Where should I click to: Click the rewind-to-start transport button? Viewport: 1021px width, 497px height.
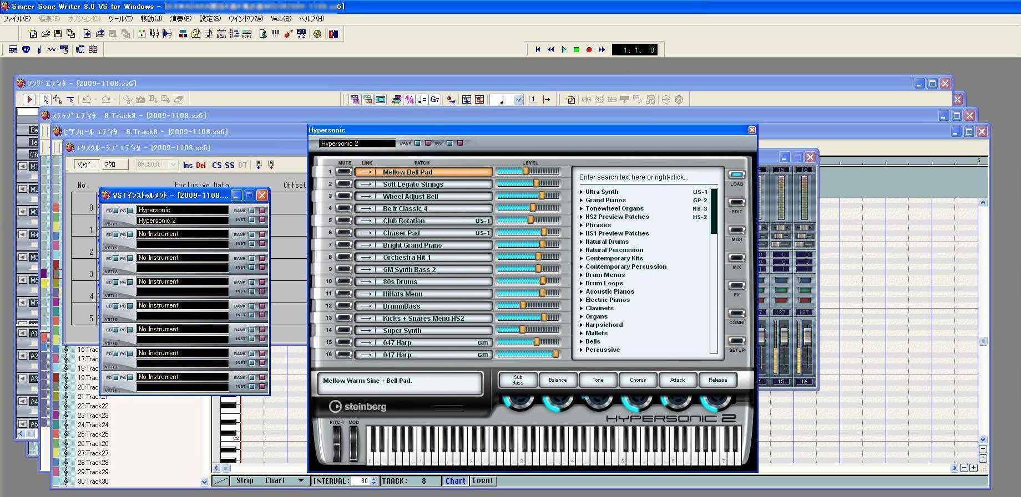[538, 49]
